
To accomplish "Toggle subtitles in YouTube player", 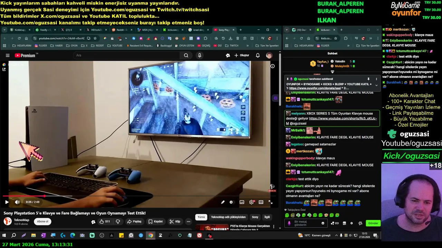I will [242, 202].
